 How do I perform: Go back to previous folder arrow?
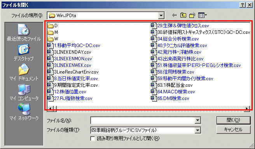point(175,16)
